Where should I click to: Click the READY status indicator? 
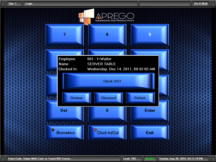[150, 159]
